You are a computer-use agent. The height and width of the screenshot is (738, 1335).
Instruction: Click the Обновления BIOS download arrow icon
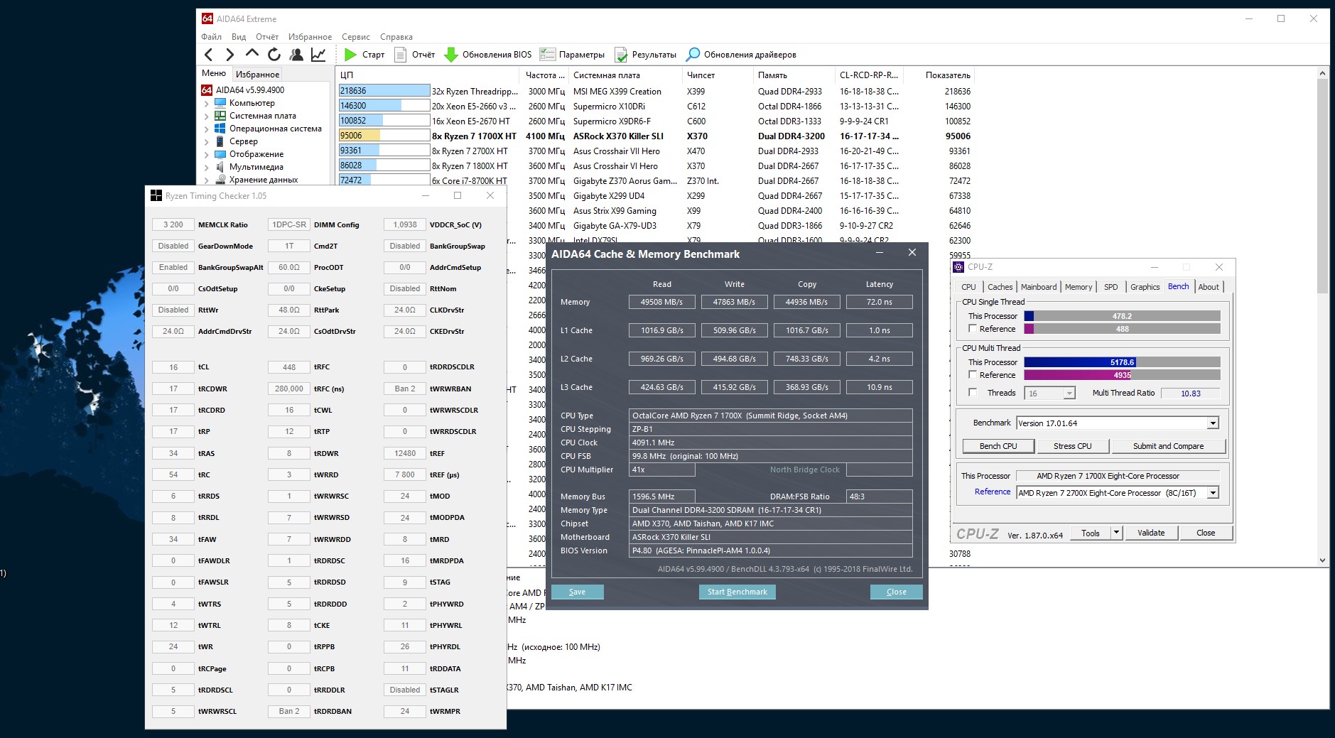click(x=450, y=55)
